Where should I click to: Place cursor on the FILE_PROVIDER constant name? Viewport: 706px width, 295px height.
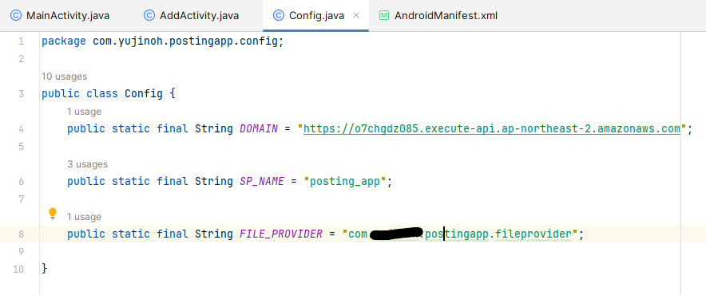click(x=281, y=234)
